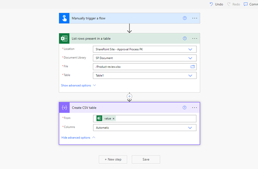Viewport: 258px width, 169px height.
Task: Open the Columns dropdown set to Automatic
Action: coord(144,128)
